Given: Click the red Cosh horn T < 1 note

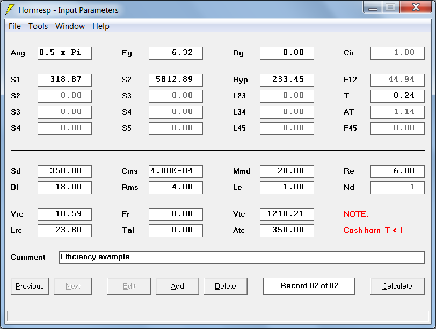Looking at the screenshot, I should [x=373, y=231].
